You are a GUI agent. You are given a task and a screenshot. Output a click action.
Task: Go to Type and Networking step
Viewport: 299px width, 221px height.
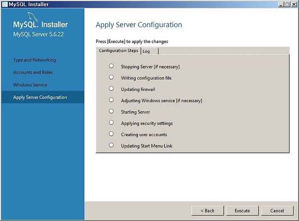coord(34,60)
